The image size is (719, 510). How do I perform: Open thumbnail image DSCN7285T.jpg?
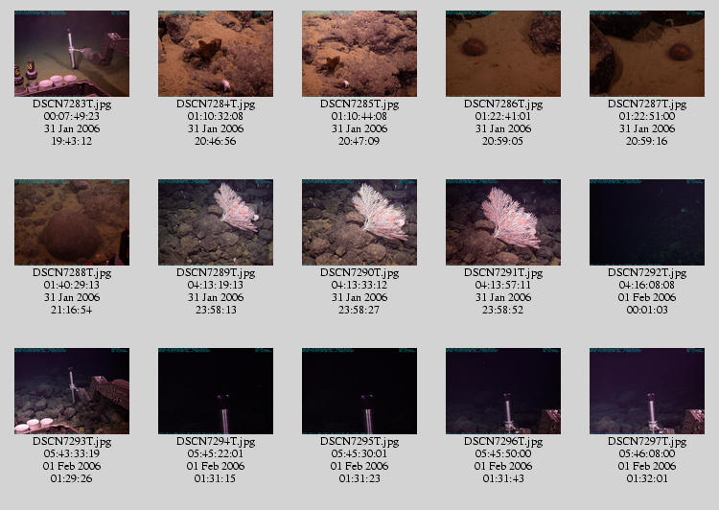359,54
